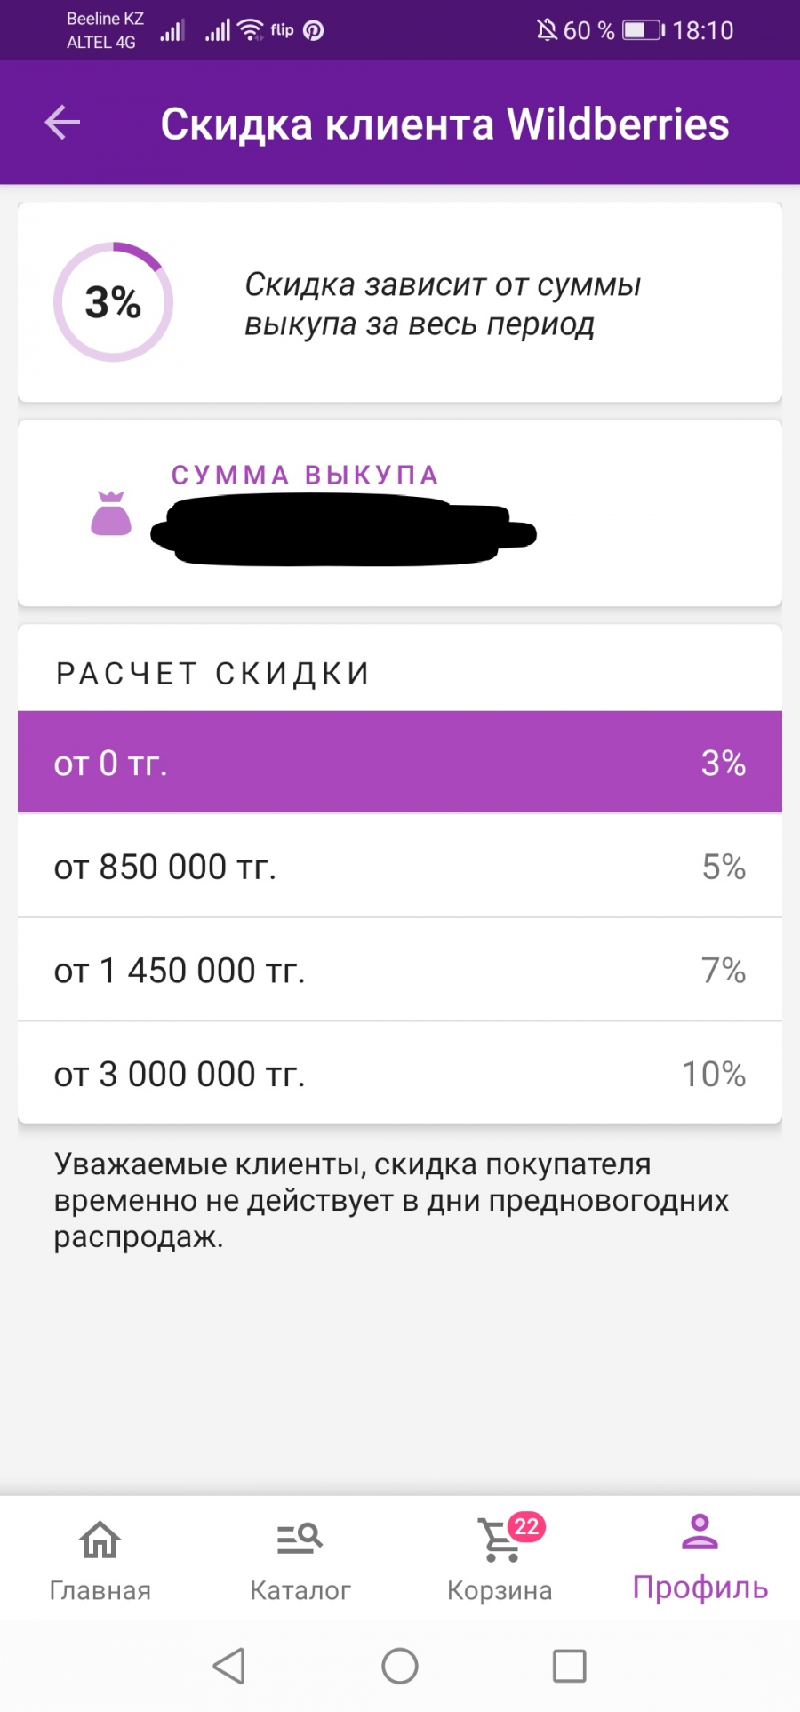Select the 'от 3 000 000 тг.' row

[x=400, y=1074]
